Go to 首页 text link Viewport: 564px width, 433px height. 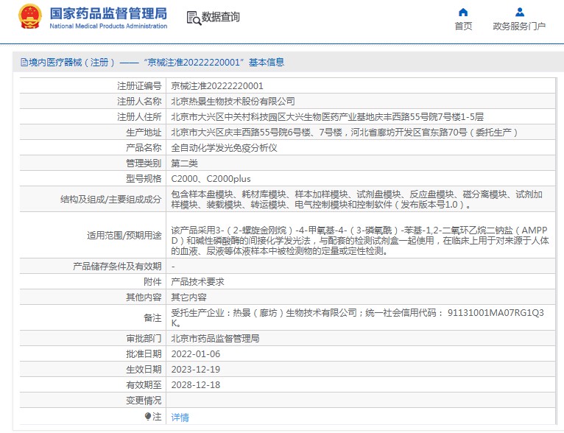[x=463, y=27]
